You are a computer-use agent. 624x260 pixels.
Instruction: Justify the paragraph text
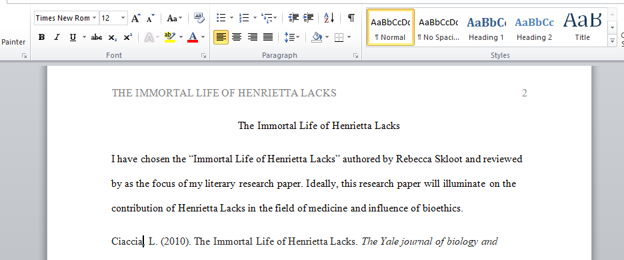tap(268, 37)
